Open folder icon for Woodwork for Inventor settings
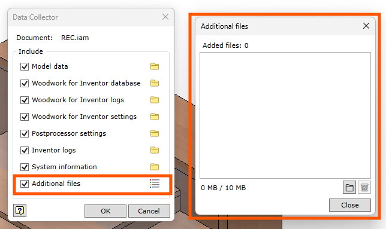The image size is (386, 229). coord(155,117)
